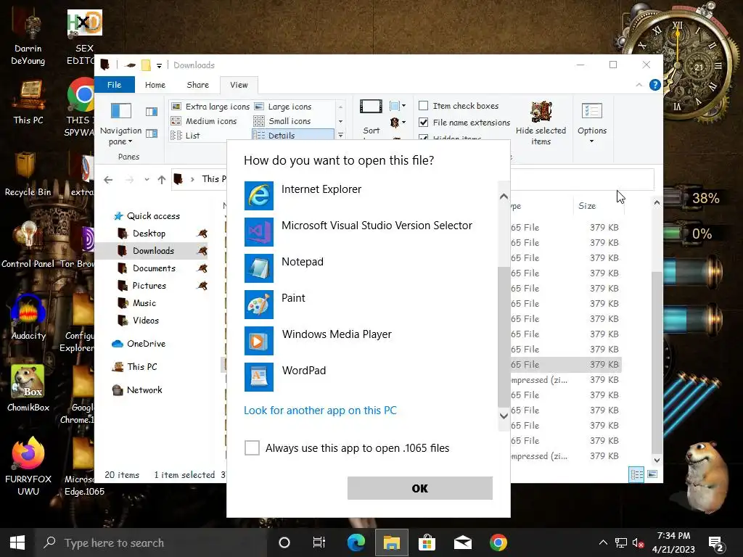
Task: Launch Microsoft Edge from the taskbar
Action: 356,542
